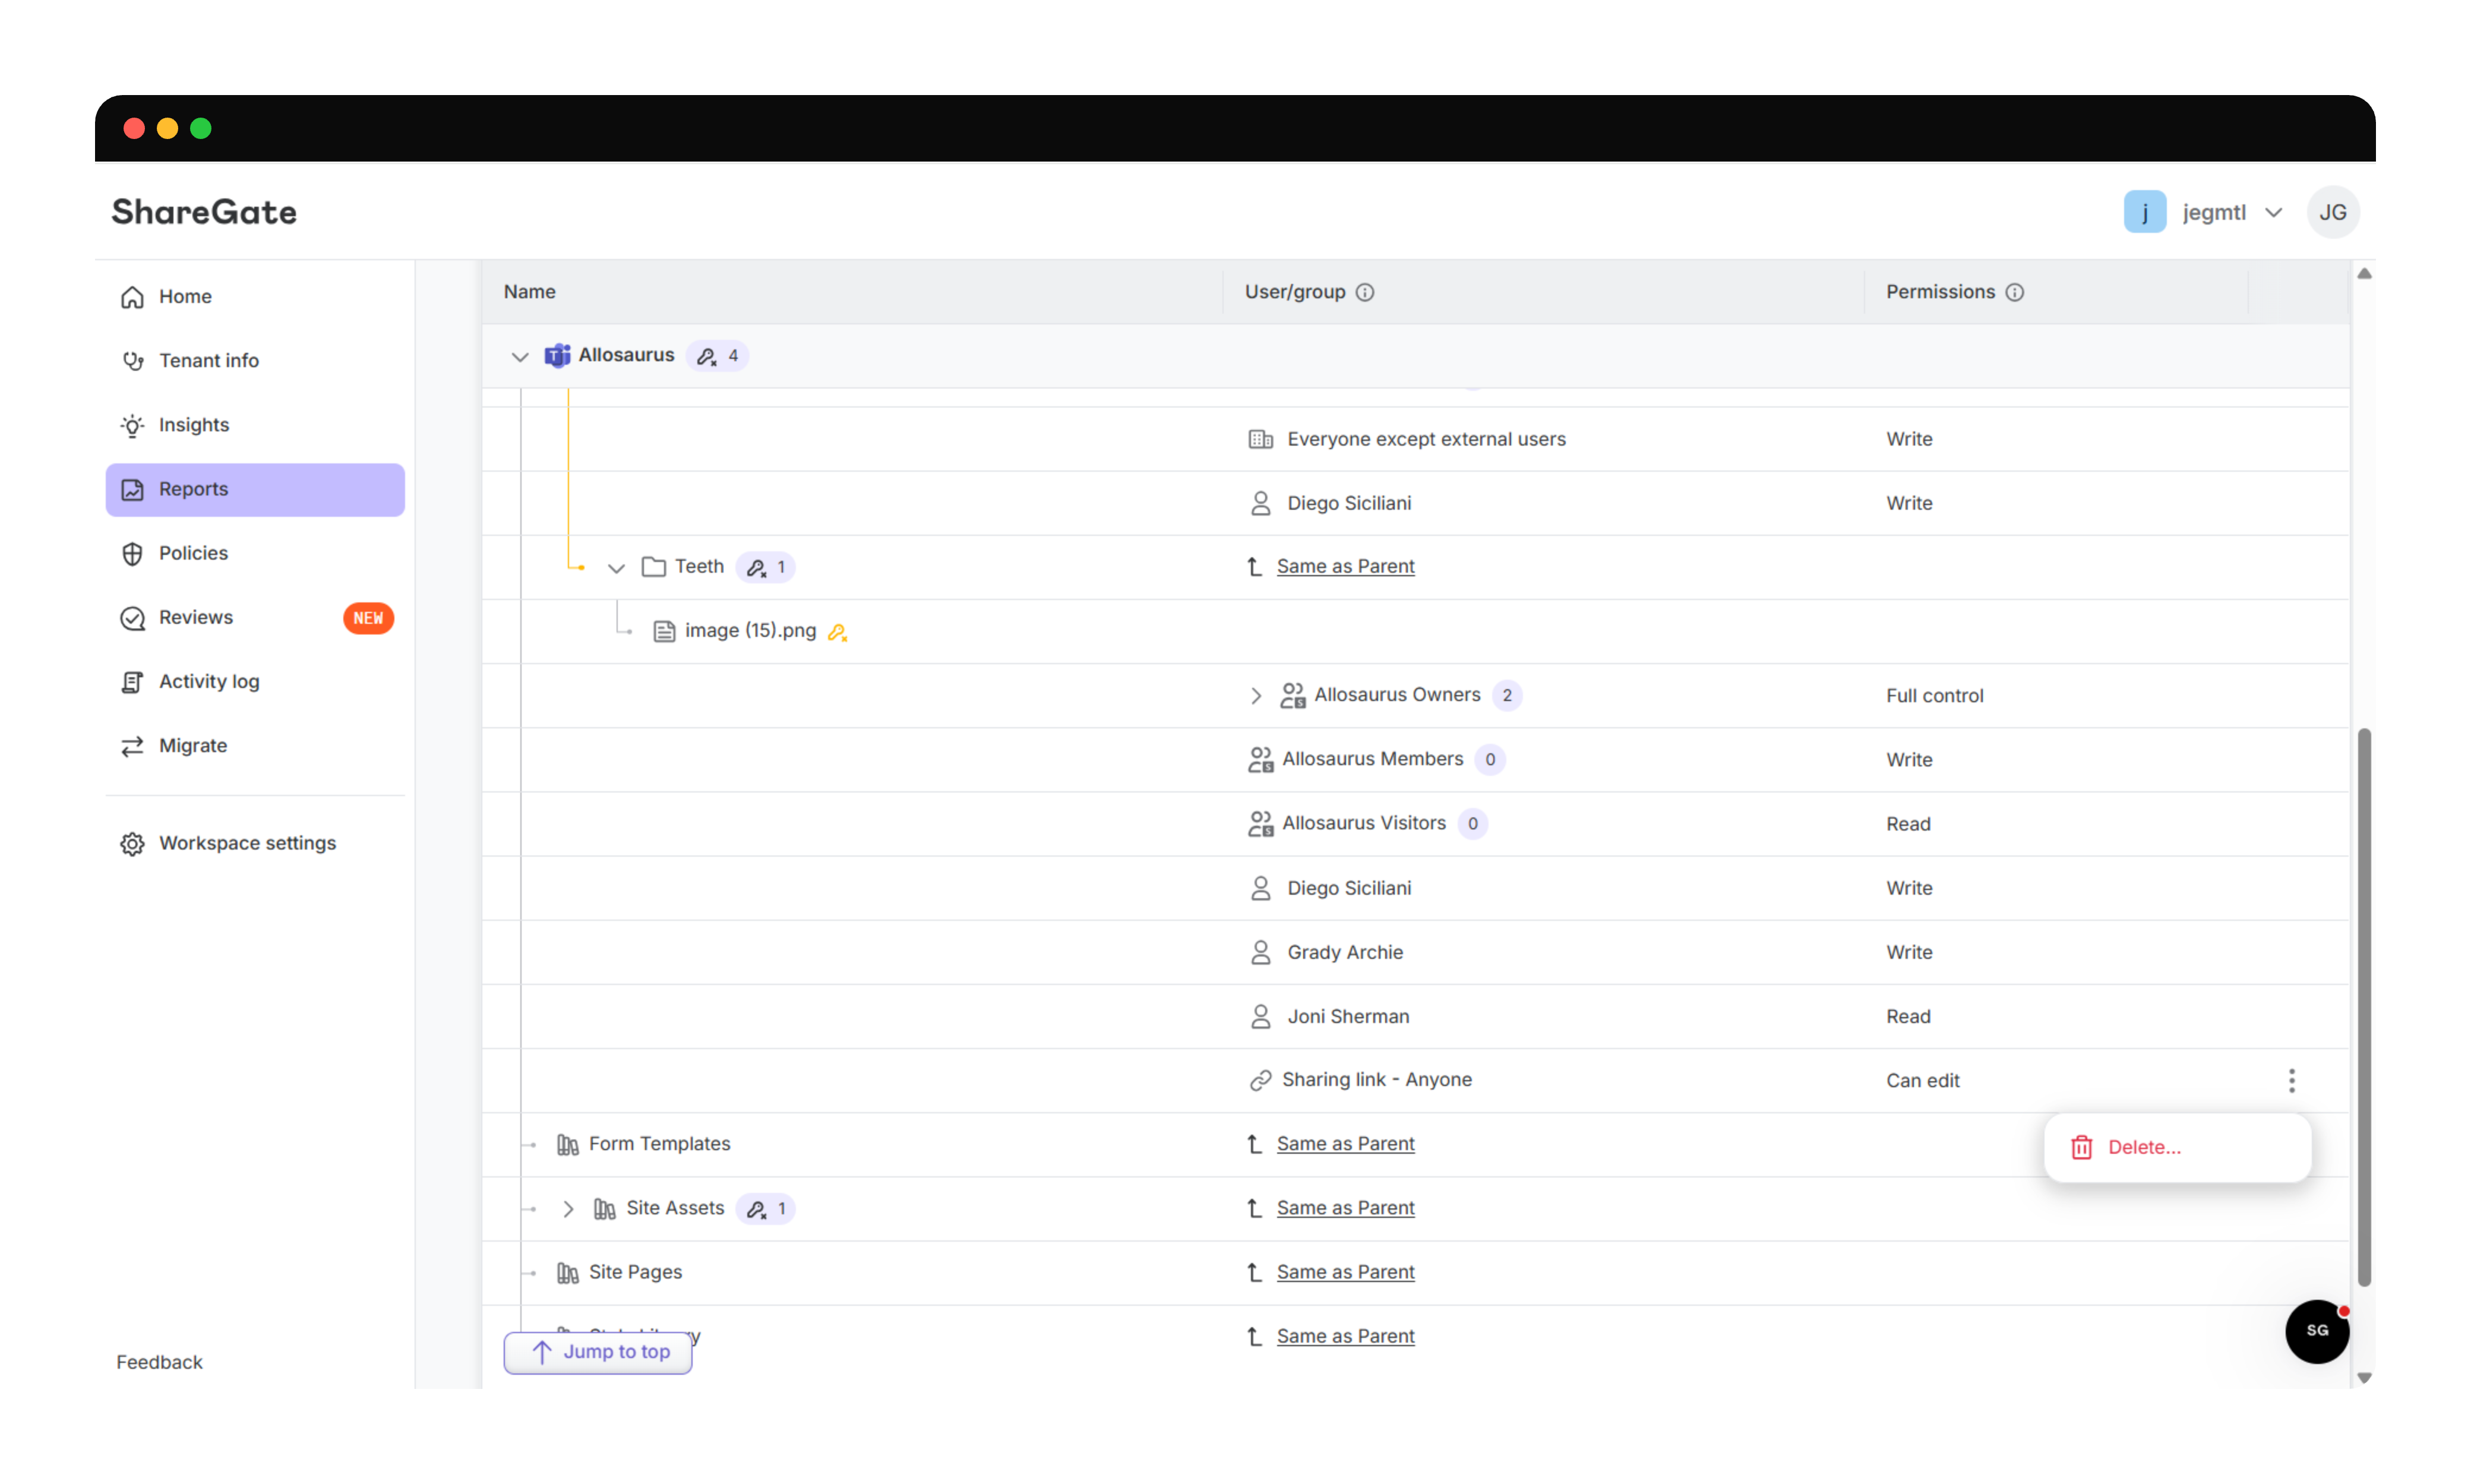The image size is (2471, 1484).
Task: Go to Migrate section
Action: (255, 746)
